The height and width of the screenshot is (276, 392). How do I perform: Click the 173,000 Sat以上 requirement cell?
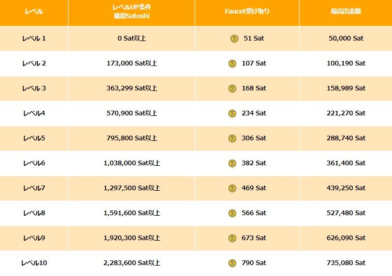click(131, 63)
